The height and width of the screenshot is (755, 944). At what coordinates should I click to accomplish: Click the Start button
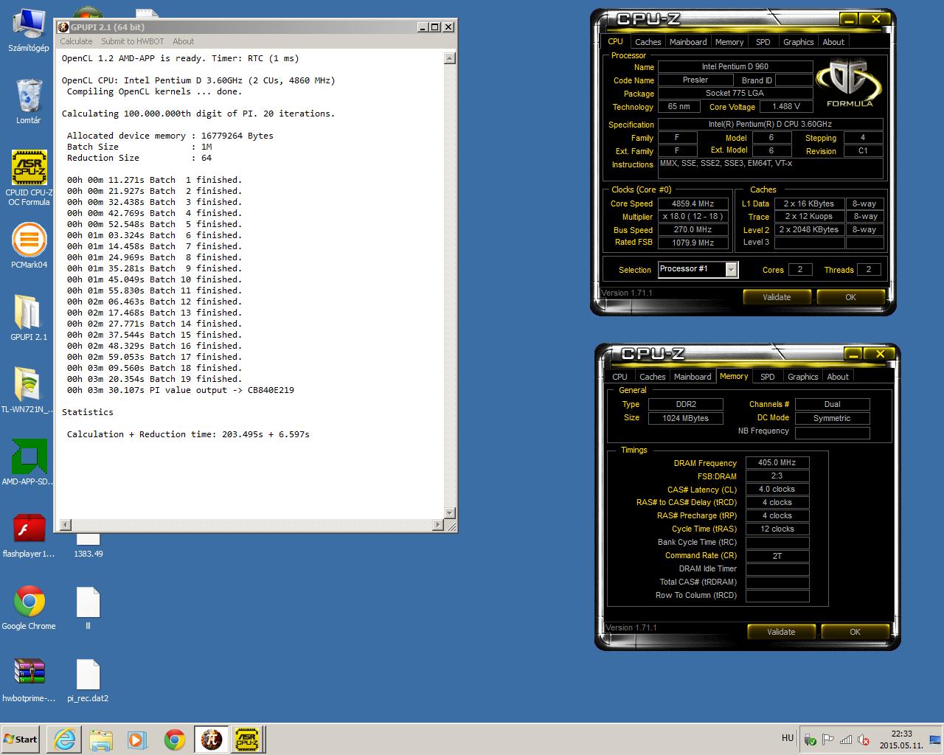click(21, 739)
